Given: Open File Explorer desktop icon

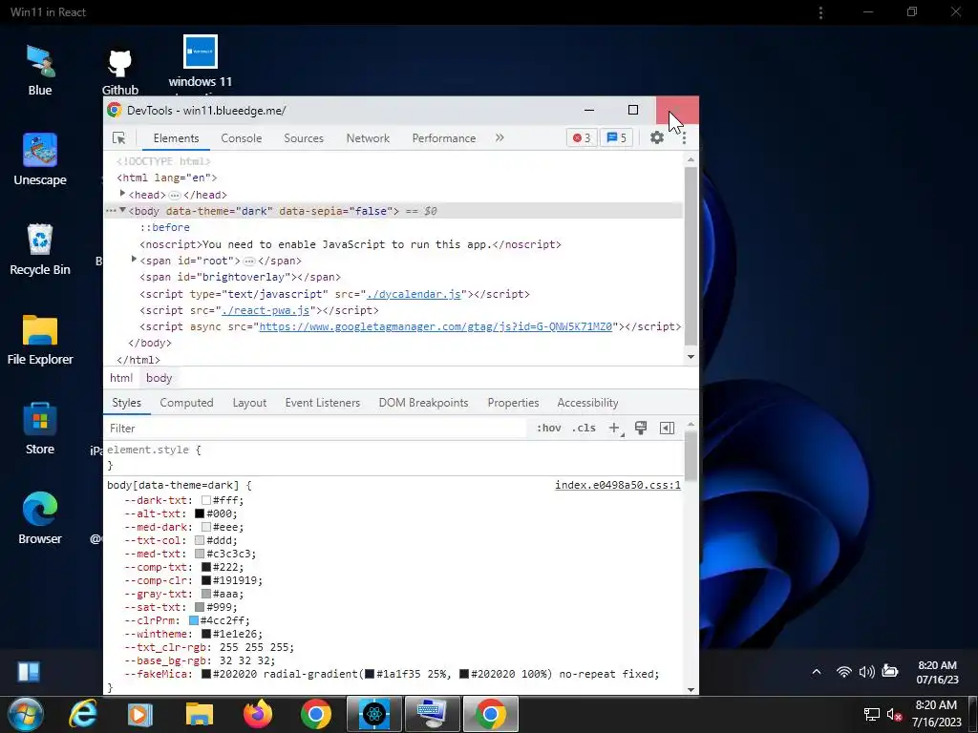Looking at the screenshot, I should coord(40,340).
